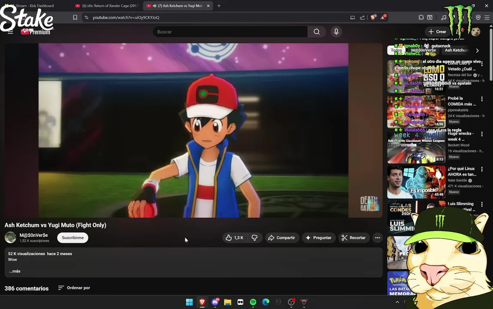Open the music note playlist icon in toolbar

point(444,18)
